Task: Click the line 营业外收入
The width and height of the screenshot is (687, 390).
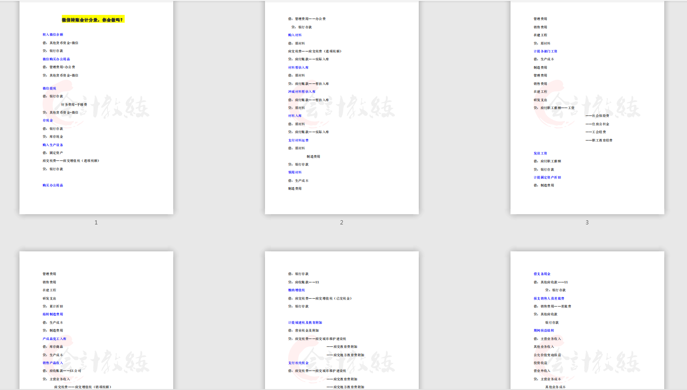Action: tap(542, 371)
